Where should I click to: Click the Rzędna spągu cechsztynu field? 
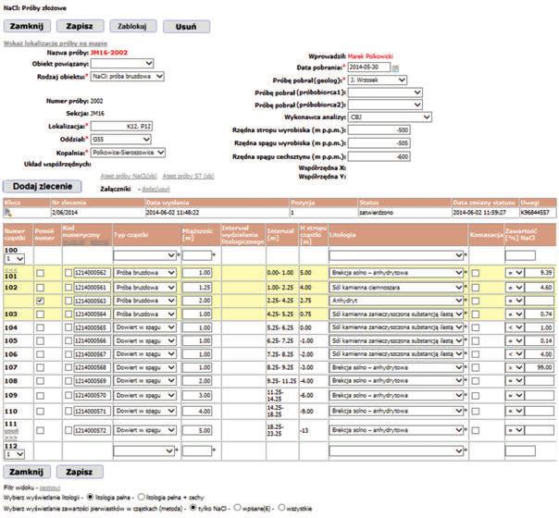(379, 156)
